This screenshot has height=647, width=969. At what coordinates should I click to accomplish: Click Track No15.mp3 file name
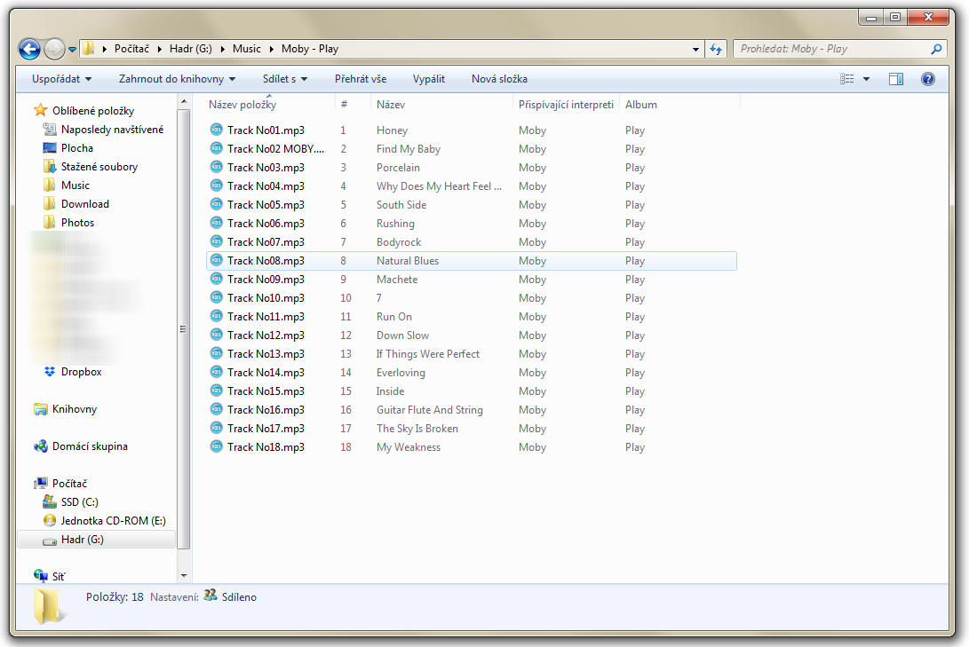(x=266, y=391)
